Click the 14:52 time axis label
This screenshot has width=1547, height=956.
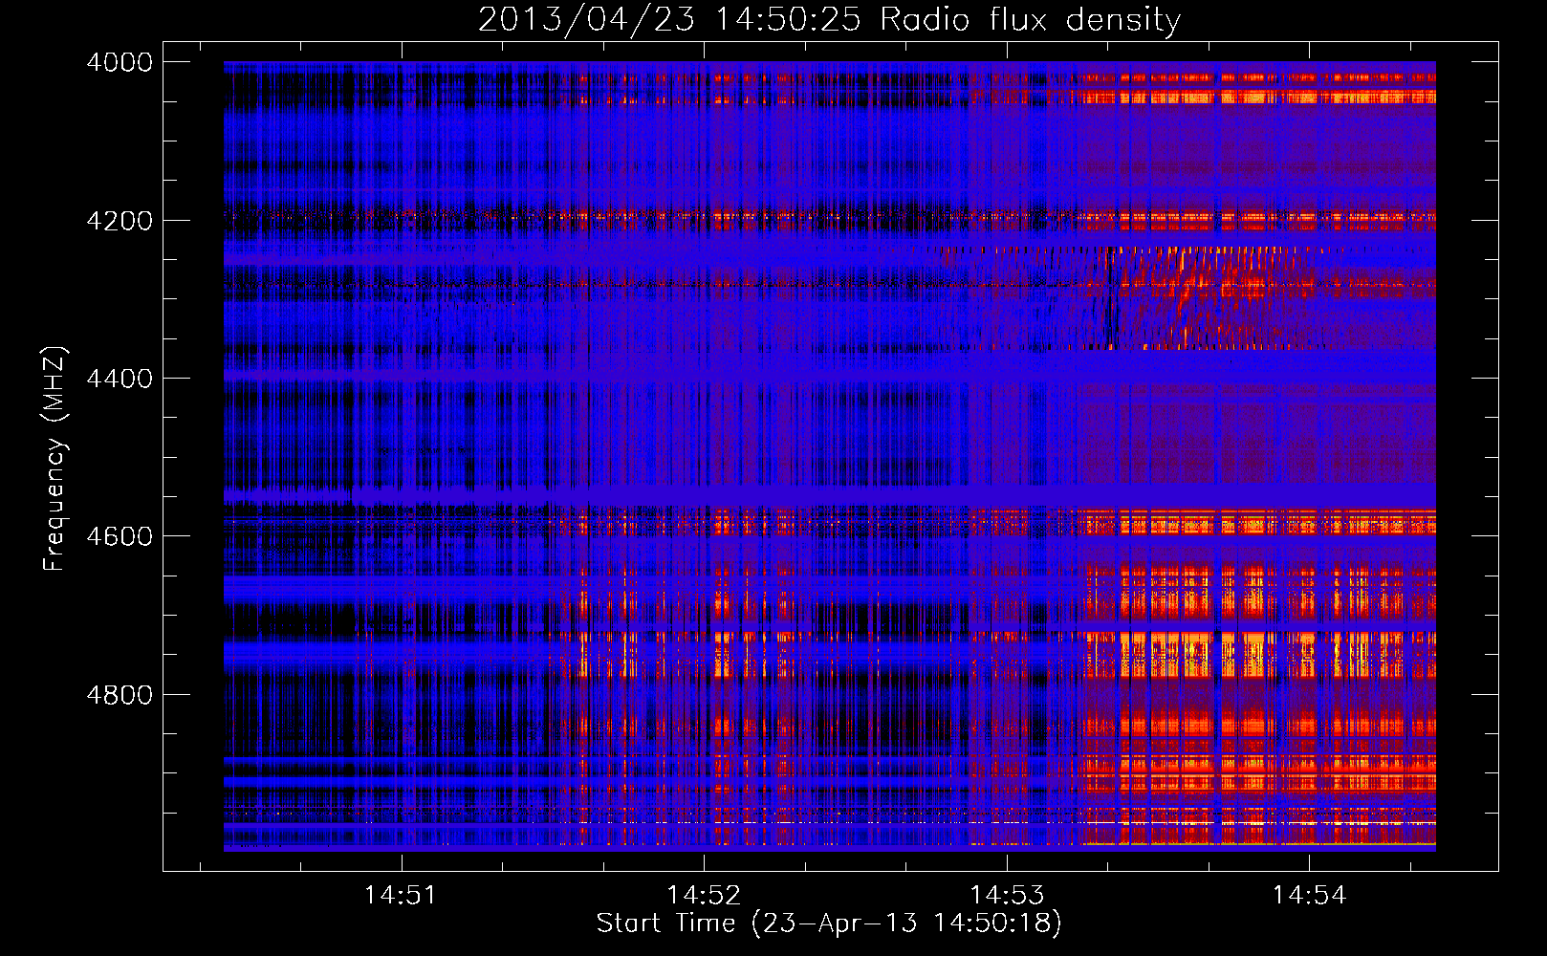[x=703, y=895]
